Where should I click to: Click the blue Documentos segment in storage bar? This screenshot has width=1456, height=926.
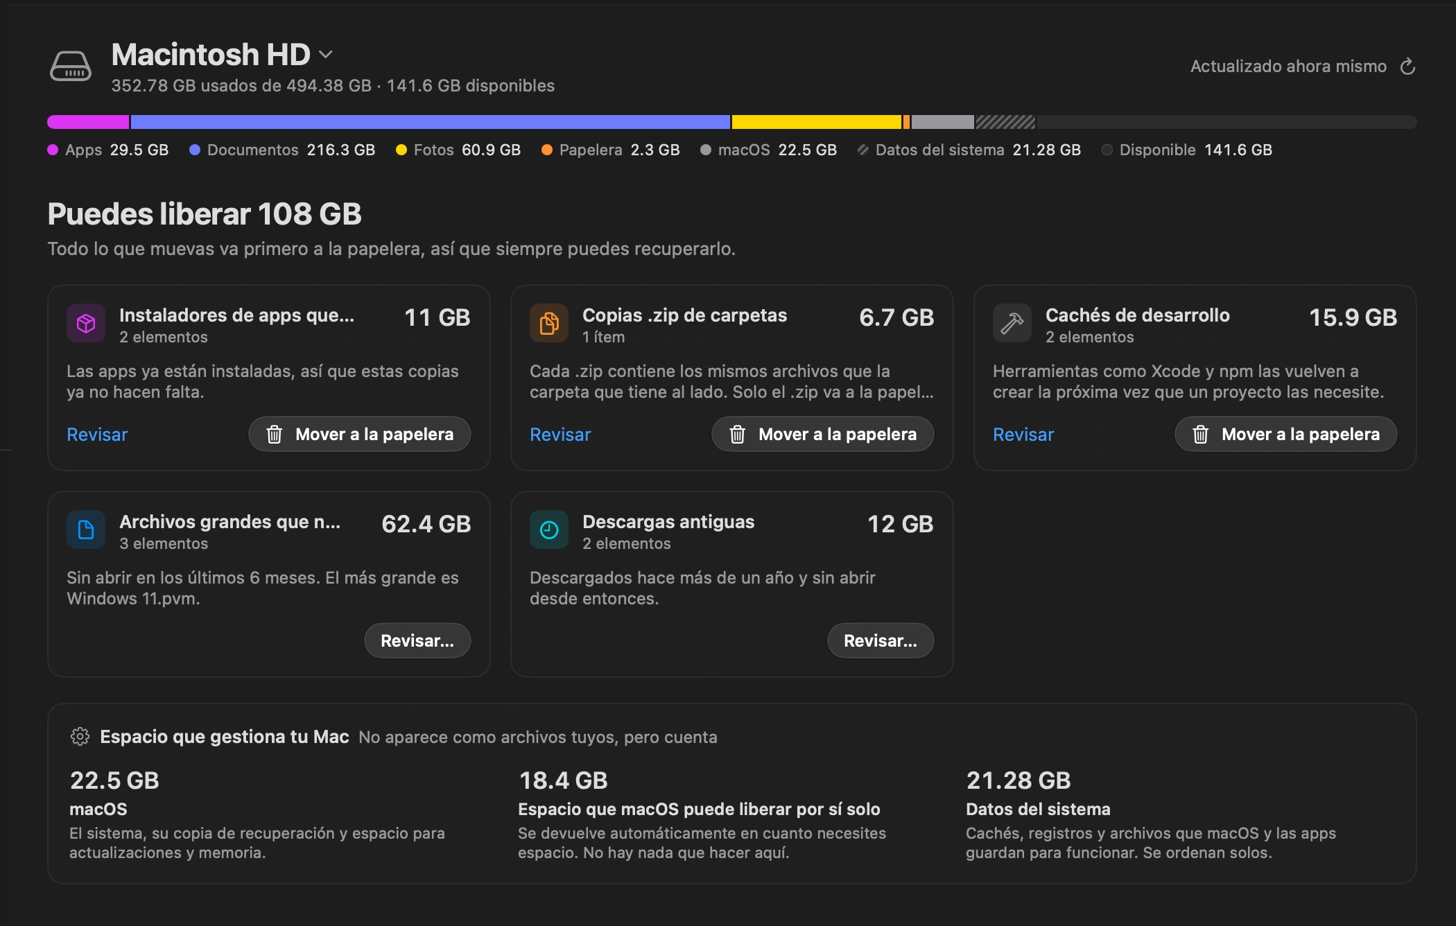[431, 122]
